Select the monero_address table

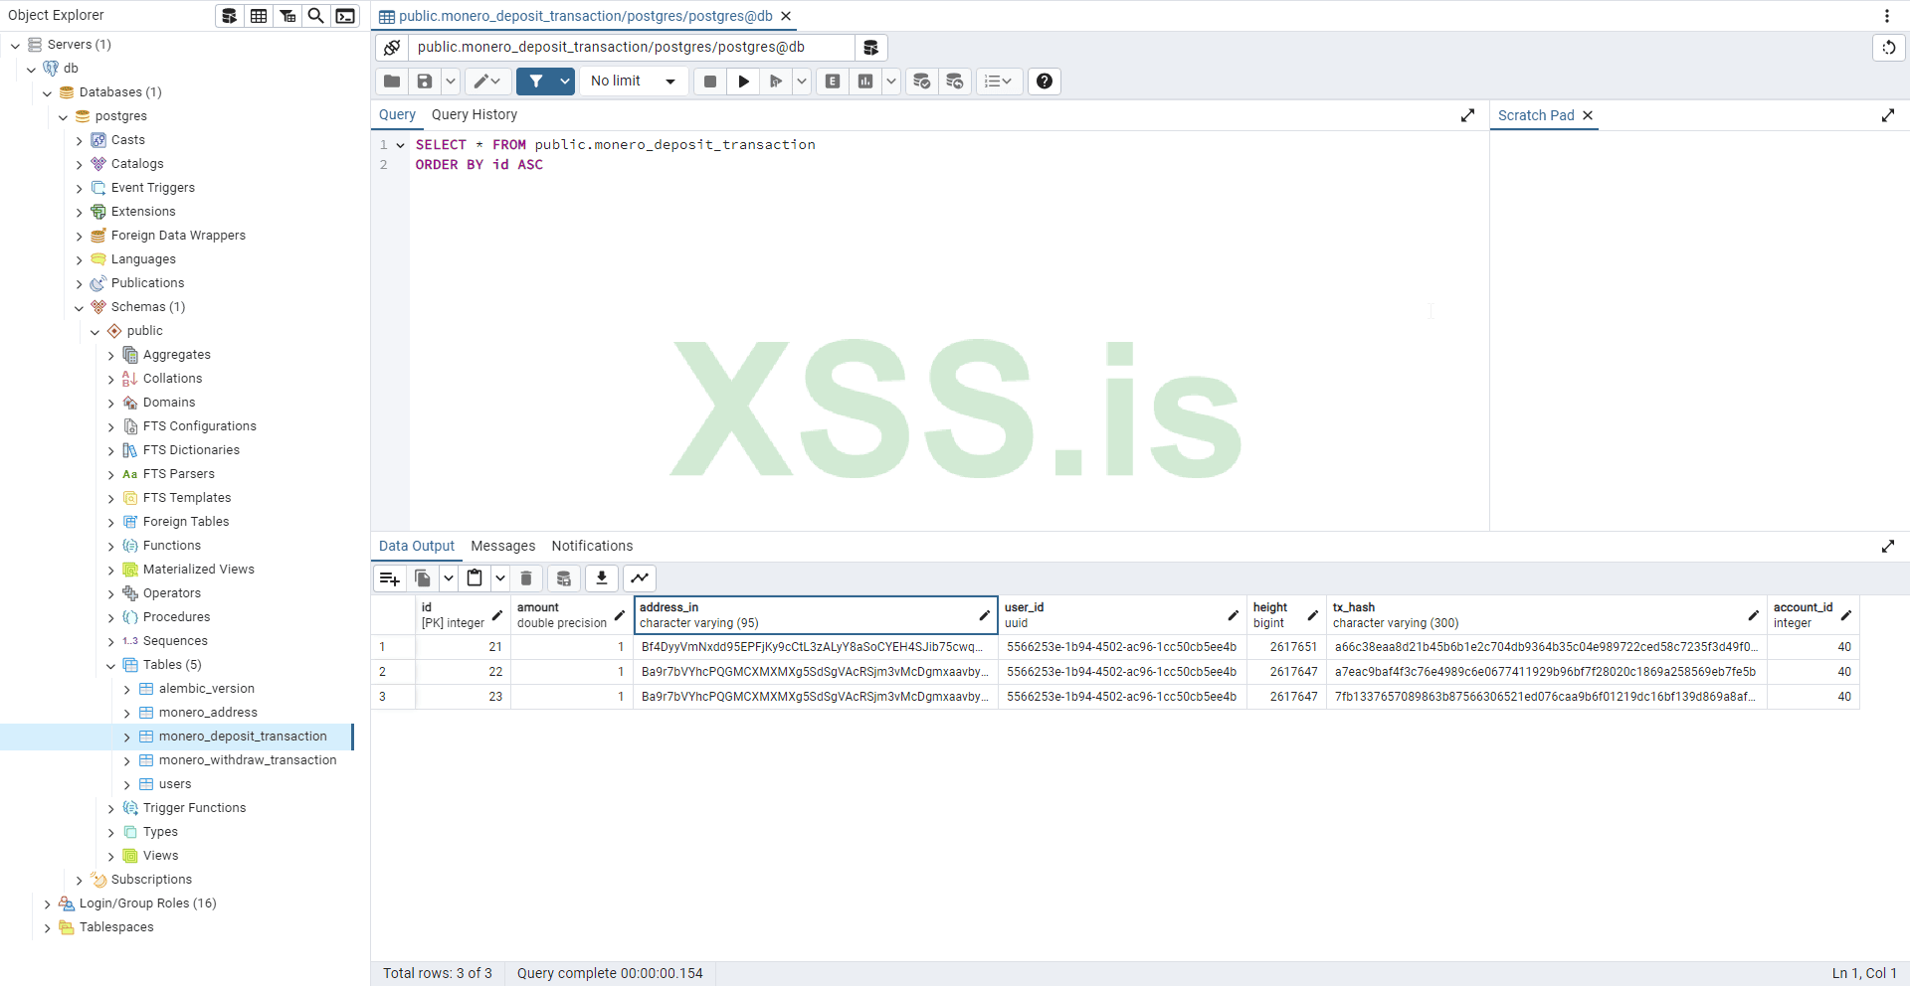point(208,713)
